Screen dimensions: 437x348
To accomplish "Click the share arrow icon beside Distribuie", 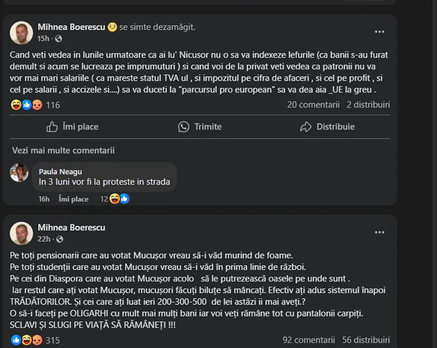I will tap(306, 127).
